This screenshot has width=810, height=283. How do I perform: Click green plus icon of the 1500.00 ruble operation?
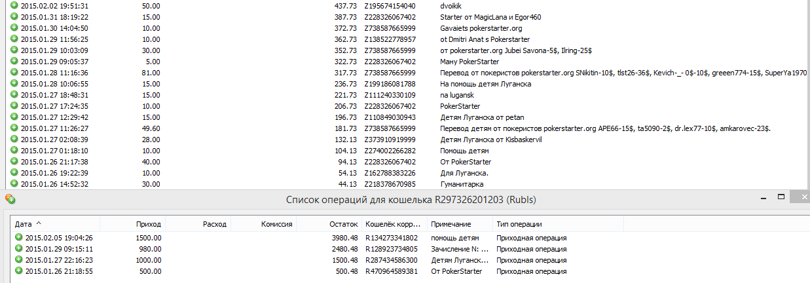point(18,237)
